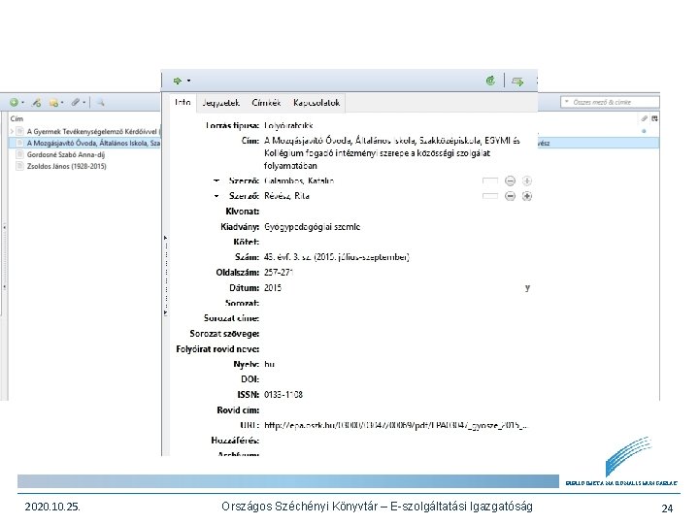Switch to the Info tab

tap(183, 102)
